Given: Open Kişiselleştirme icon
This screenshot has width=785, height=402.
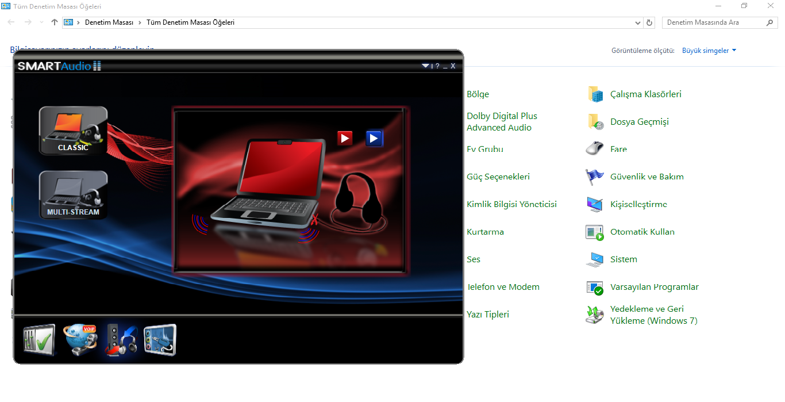Looking at the screenshot, I should (x=595, y=204).
